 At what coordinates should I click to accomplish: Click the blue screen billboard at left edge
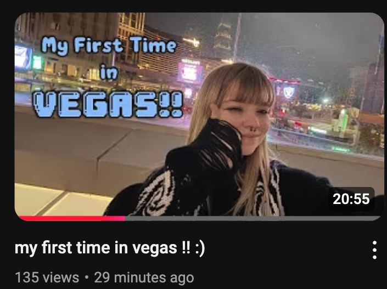(23, 58)
